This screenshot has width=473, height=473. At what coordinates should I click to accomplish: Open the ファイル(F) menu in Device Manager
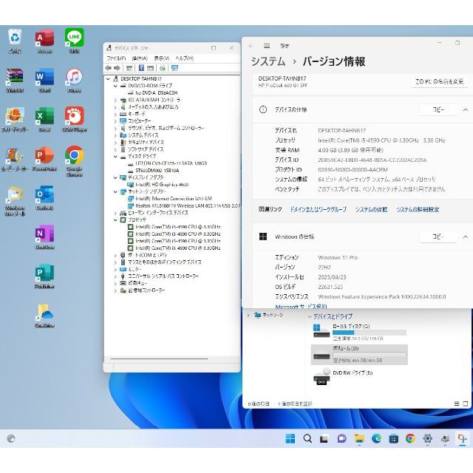point(116,58)
